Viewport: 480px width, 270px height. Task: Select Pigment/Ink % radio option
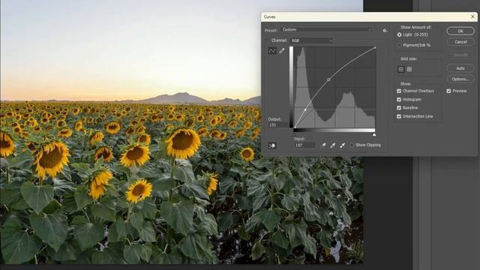tap(399, 45)
